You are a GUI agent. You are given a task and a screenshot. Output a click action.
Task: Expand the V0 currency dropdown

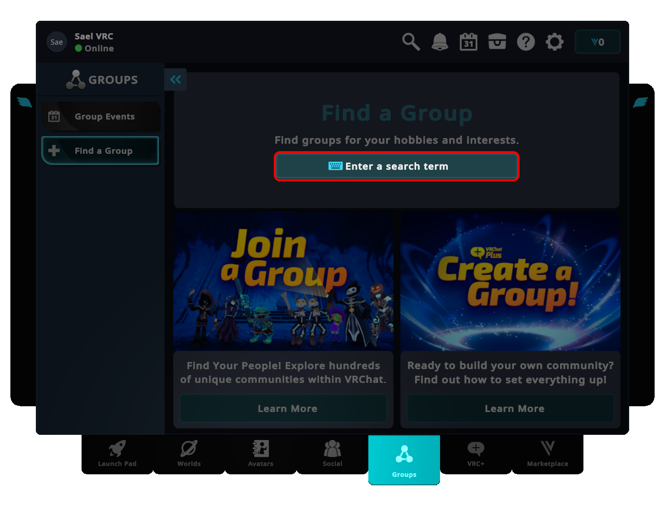tap(597, 42)
